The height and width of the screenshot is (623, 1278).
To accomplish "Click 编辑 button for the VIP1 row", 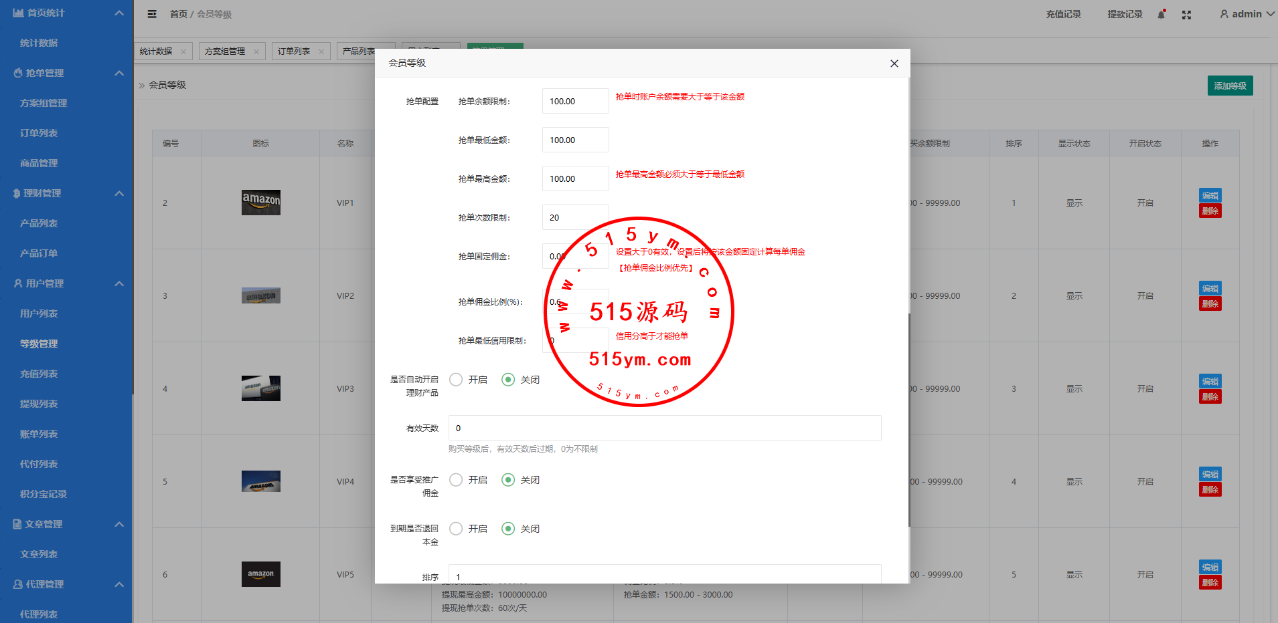I will click(1210, 195).
